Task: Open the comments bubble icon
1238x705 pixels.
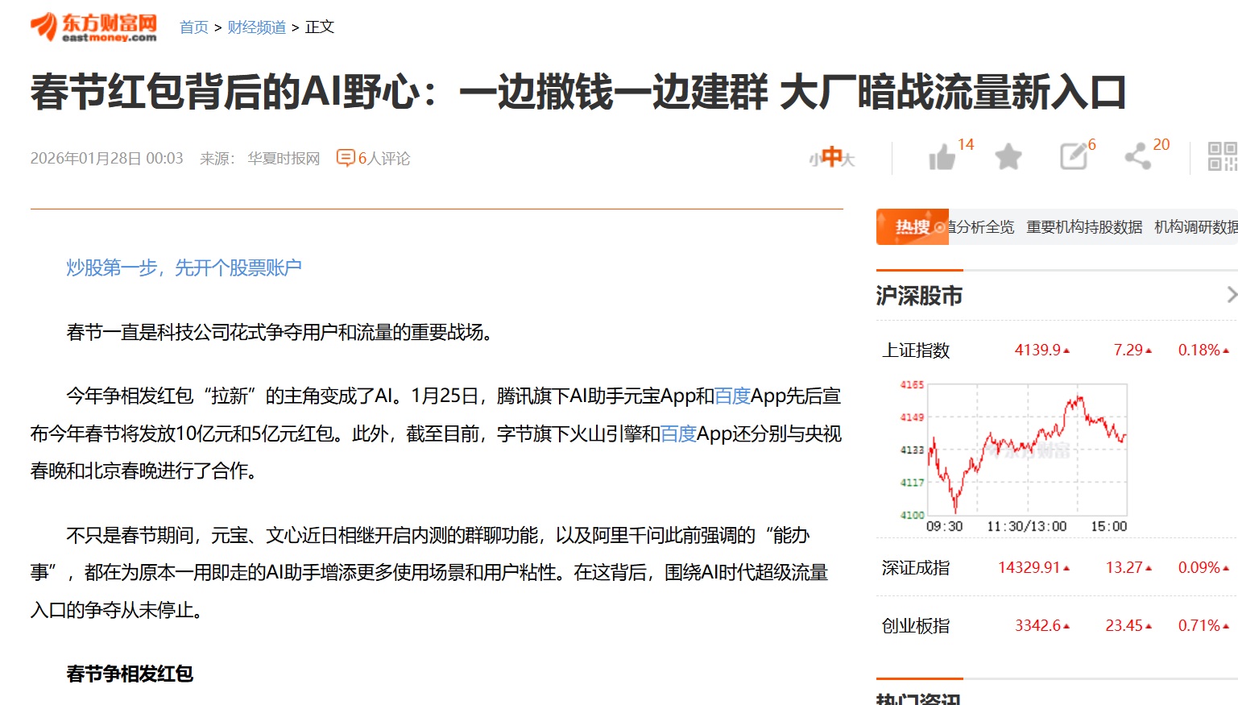Action: 346,158
